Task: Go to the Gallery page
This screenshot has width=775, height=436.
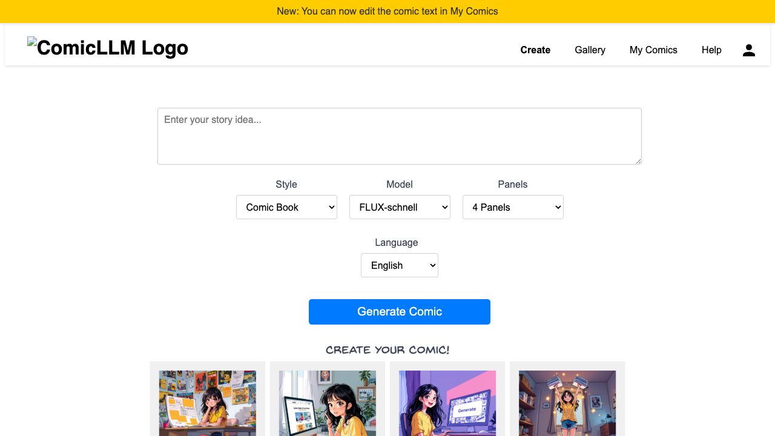Action: pyautogui.click(x=590, y=50)
